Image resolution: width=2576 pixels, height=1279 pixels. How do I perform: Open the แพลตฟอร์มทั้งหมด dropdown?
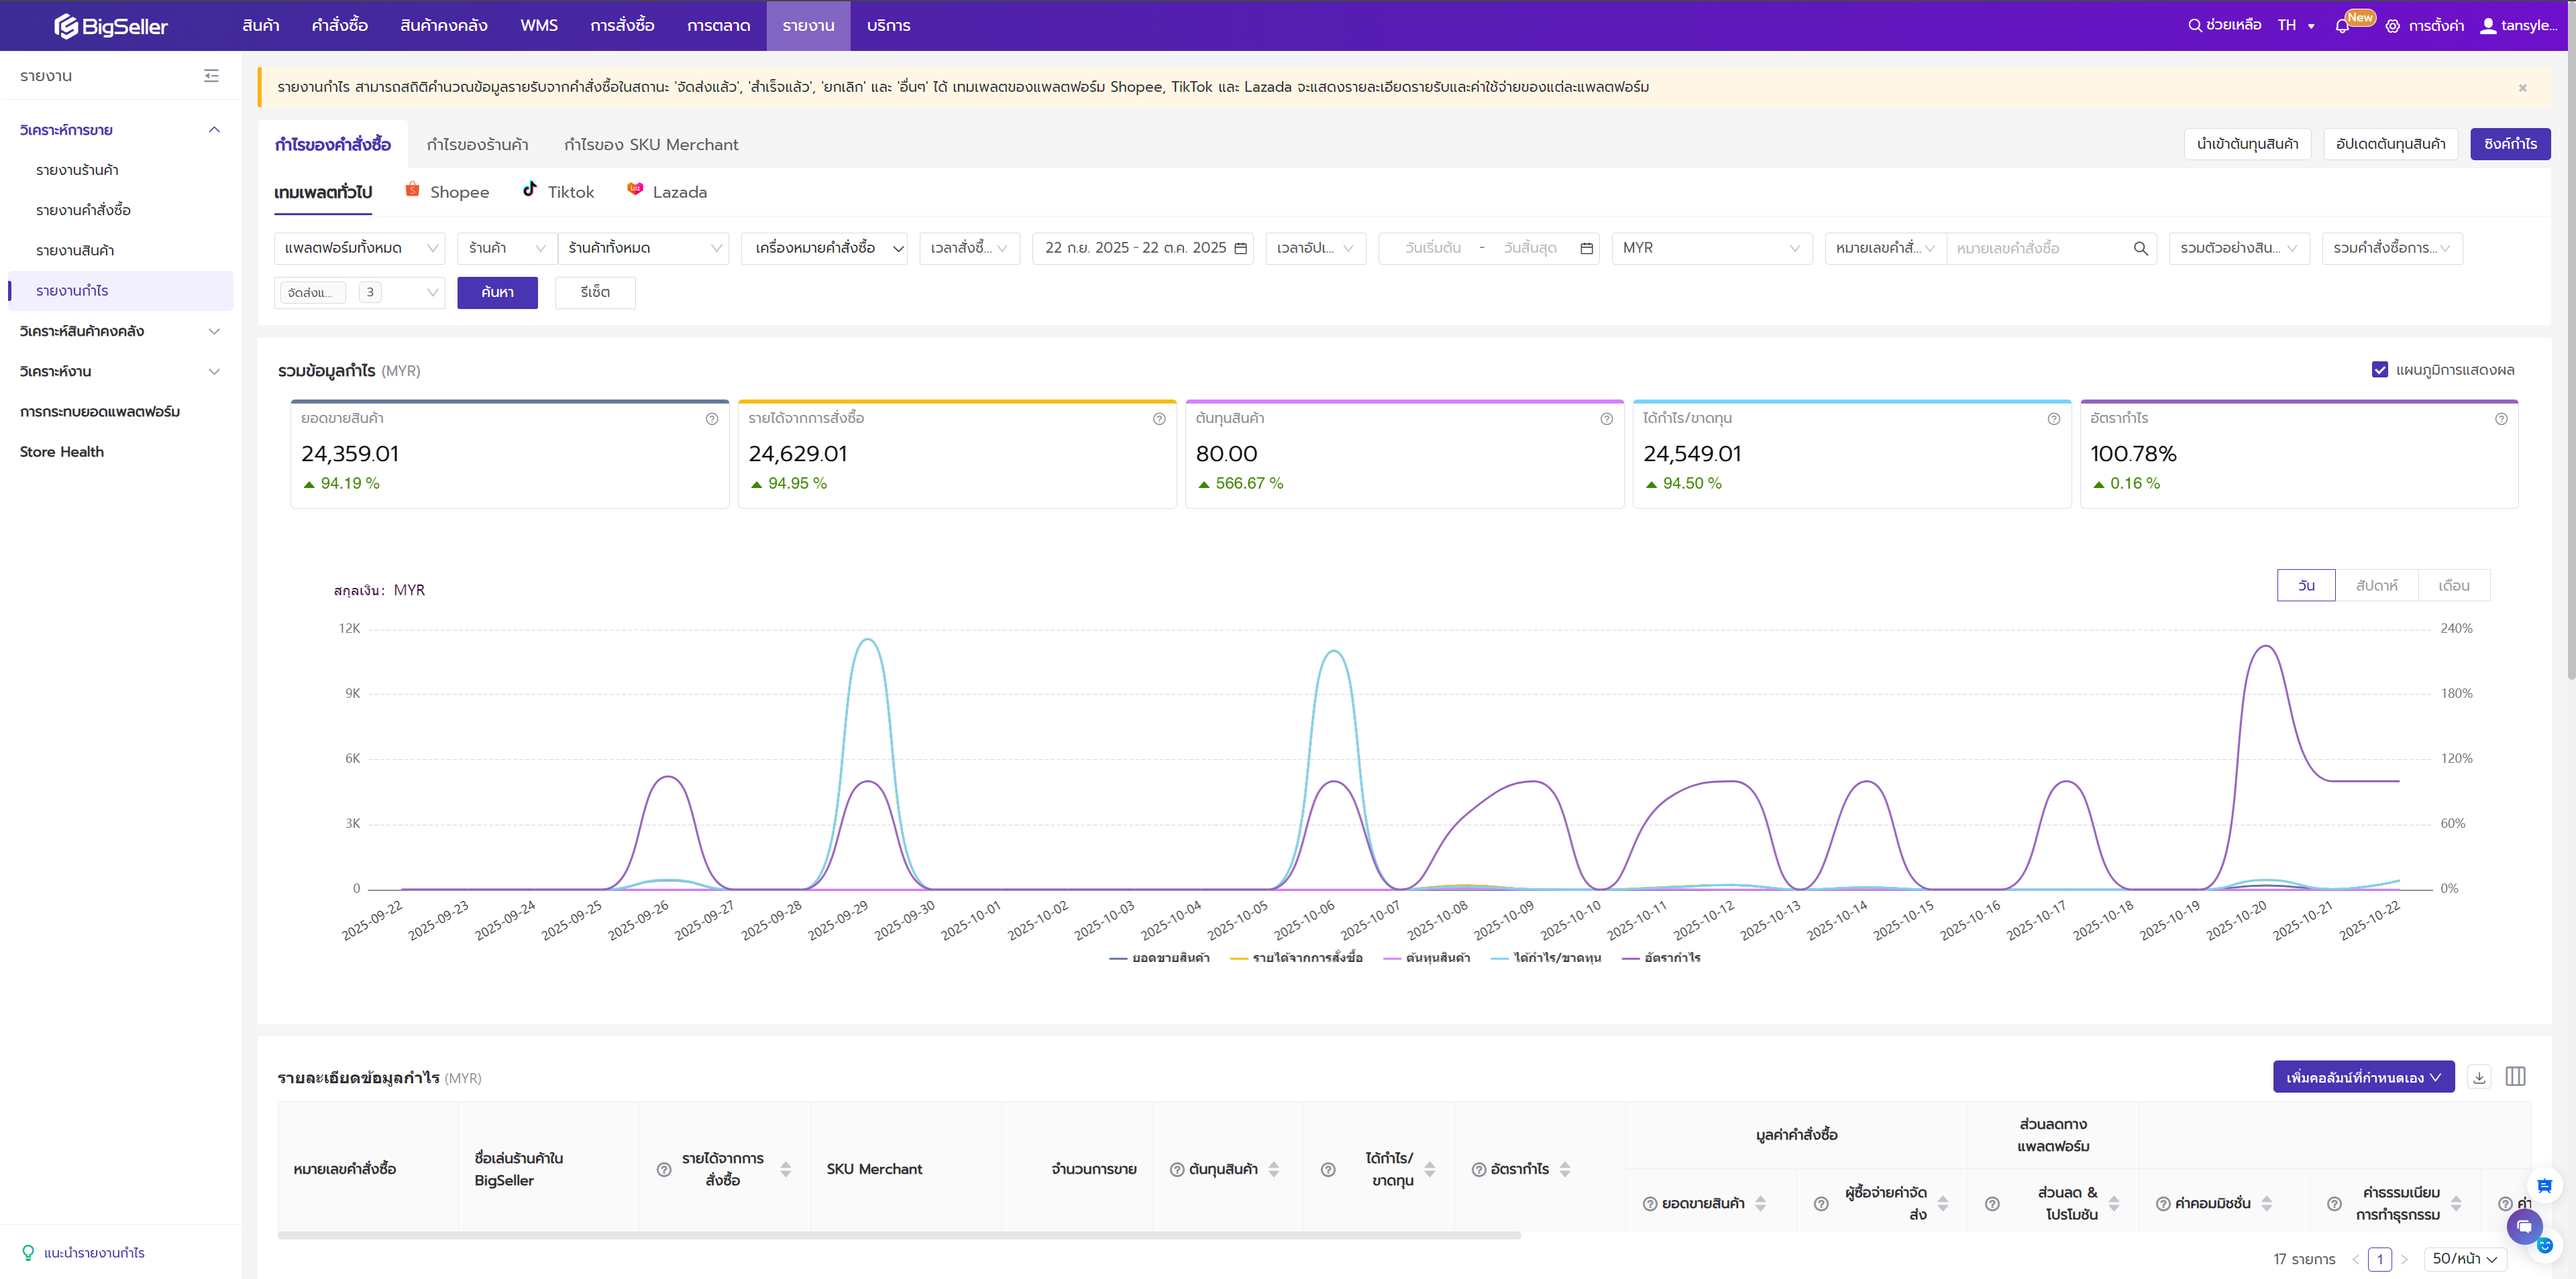click(360, 248)
